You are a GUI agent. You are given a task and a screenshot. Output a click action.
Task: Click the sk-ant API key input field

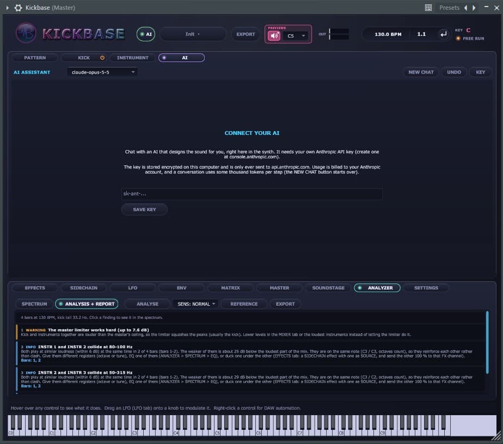(252, 194)
